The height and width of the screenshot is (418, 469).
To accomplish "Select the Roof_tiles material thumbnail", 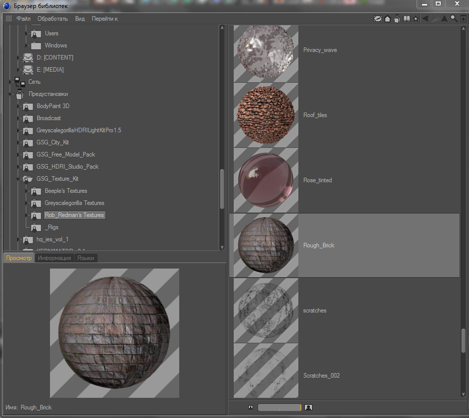I will 266,115.
